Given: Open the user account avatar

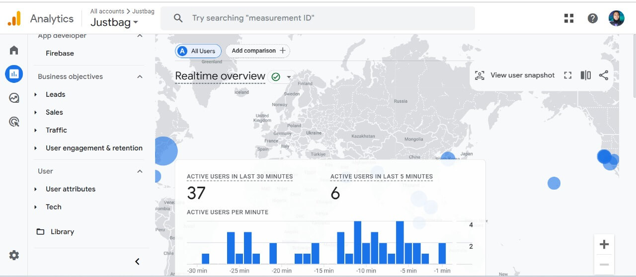Looking at the screenshot, I should point(616,18).
